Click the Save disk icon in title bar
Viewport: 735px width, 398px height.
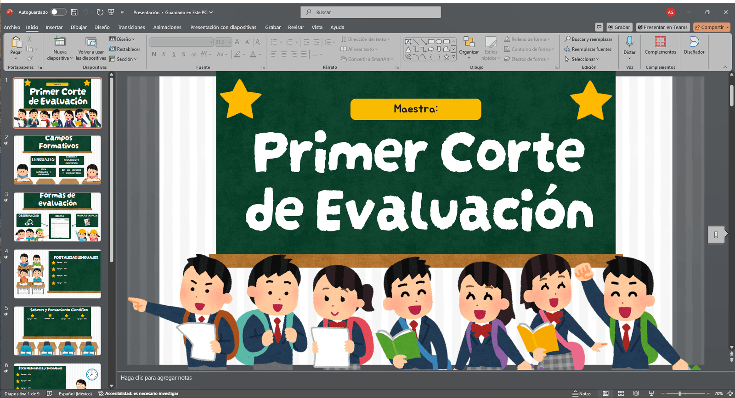click(x=74, y=12)
